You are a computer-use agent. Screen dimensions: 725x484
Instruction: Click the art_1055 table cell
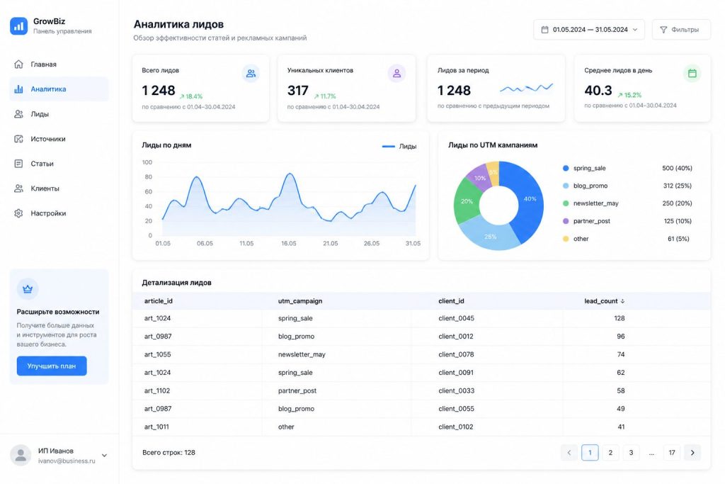[157, 354]
